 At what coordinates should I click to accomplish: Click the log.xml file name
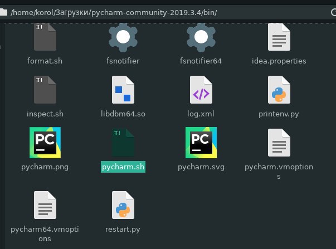click(201, 114)
